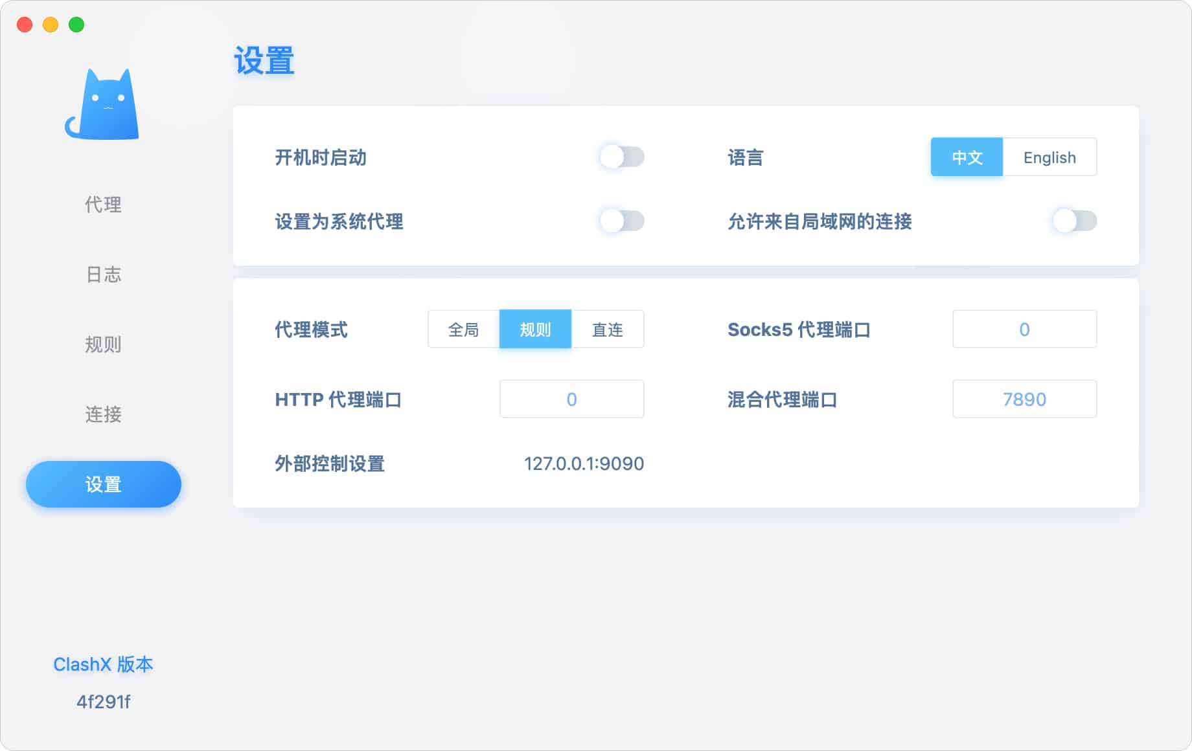Go to 规则 in the sidebar

coord(103,344)
